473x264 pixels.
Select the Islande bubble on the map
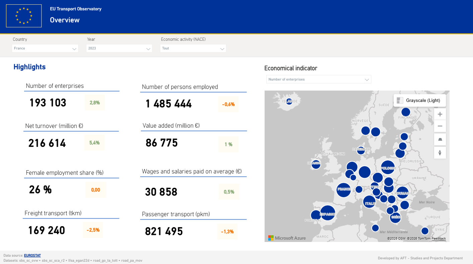coord(289,101)
